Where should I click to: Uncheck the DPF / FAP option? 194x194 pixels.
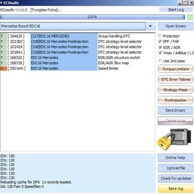point(160,41)
